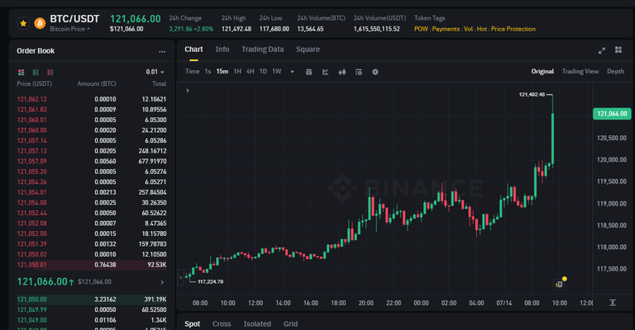Open the candlestick chart style icon
The image size is (635, 330).
pos(342,72)
